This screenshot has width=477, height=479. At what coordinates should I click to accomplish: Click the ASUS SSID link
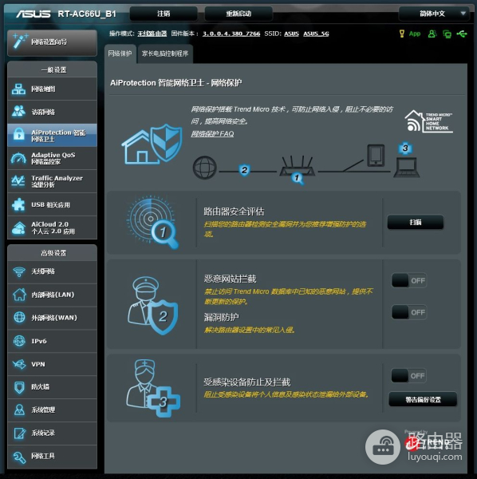(291, 34)
